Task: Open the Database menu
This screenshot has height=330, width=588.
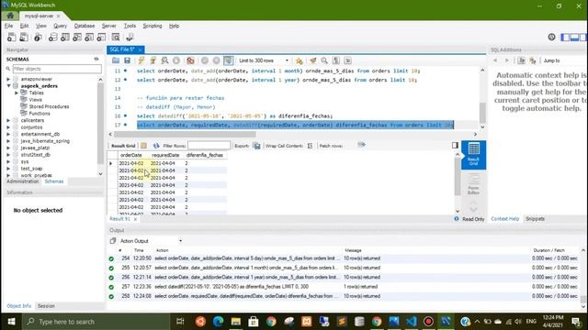Action: [x=85, y=26]
